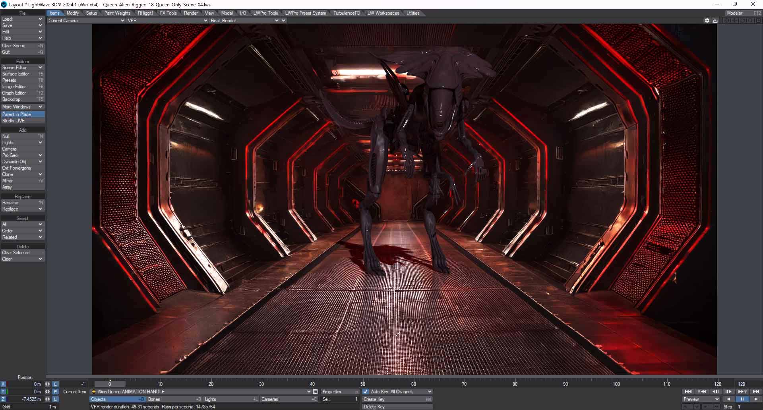Jump to last frame in timeline

point(756,392)
